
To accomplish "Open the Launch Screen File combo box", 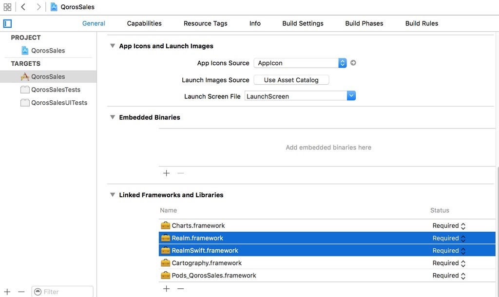I will click(351, 96).
